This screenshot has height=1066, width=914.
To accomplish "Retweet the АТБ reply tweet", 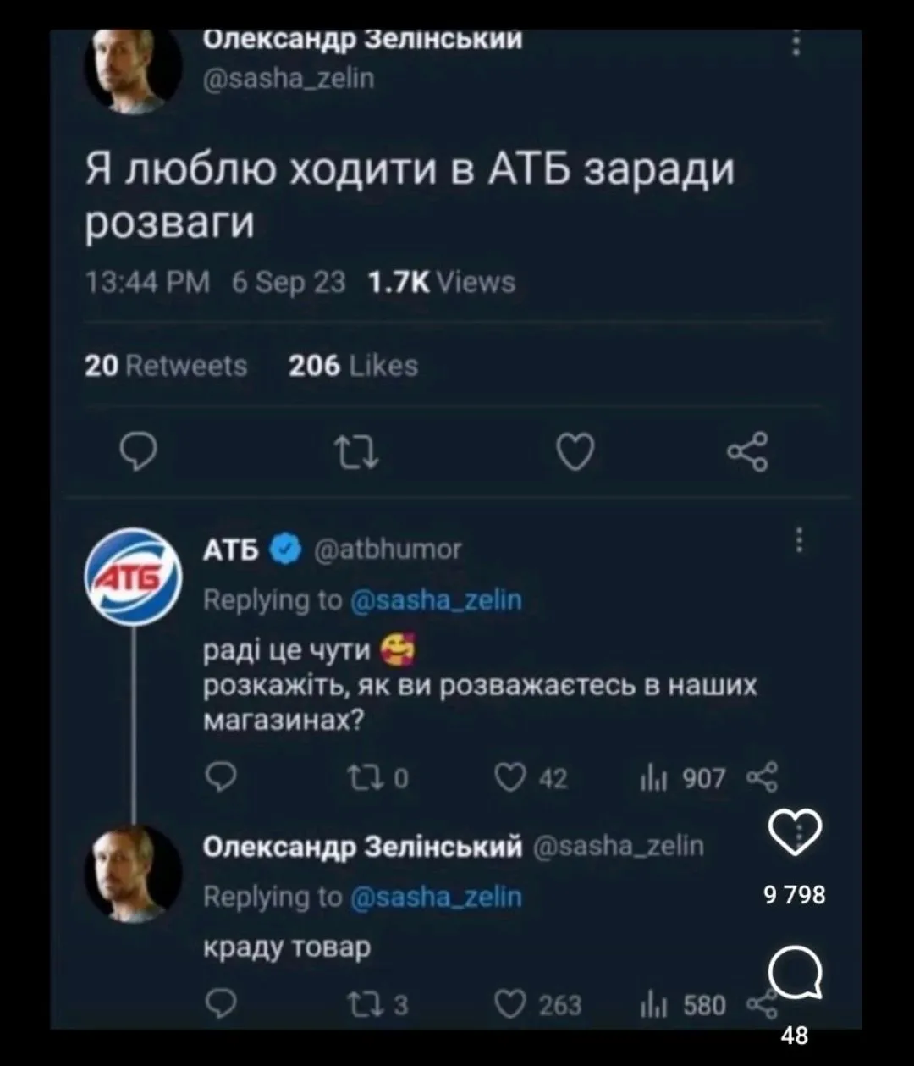I will click(366, 777).
